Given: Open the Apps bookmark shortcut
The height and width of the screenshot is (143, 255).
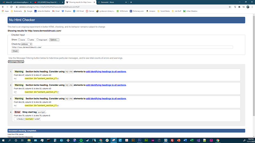Looking at the screenshot, I should point(5,11).
